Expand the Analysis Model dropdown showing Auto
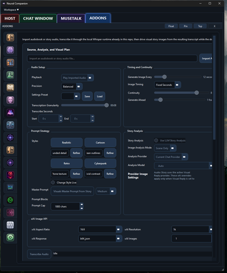 click(183, 165)
